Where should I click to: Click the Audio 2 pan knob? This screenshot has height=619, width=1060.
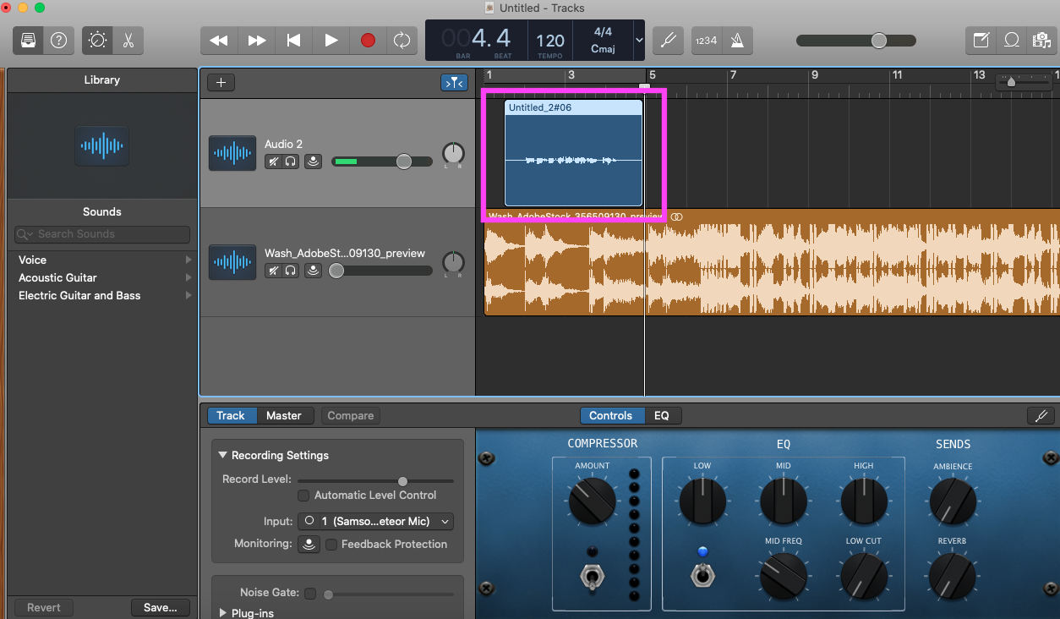click(x=454, y=153)
